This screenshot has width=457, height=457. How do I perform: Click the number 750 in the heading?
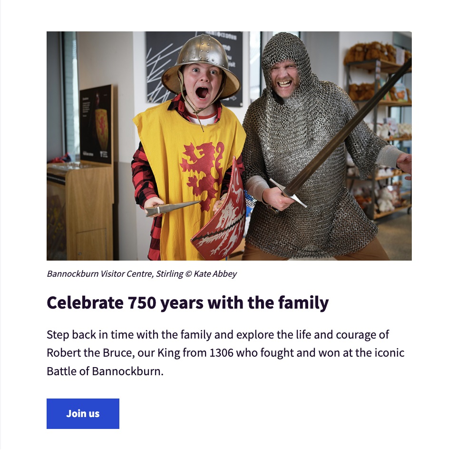[x=142, y=302]
